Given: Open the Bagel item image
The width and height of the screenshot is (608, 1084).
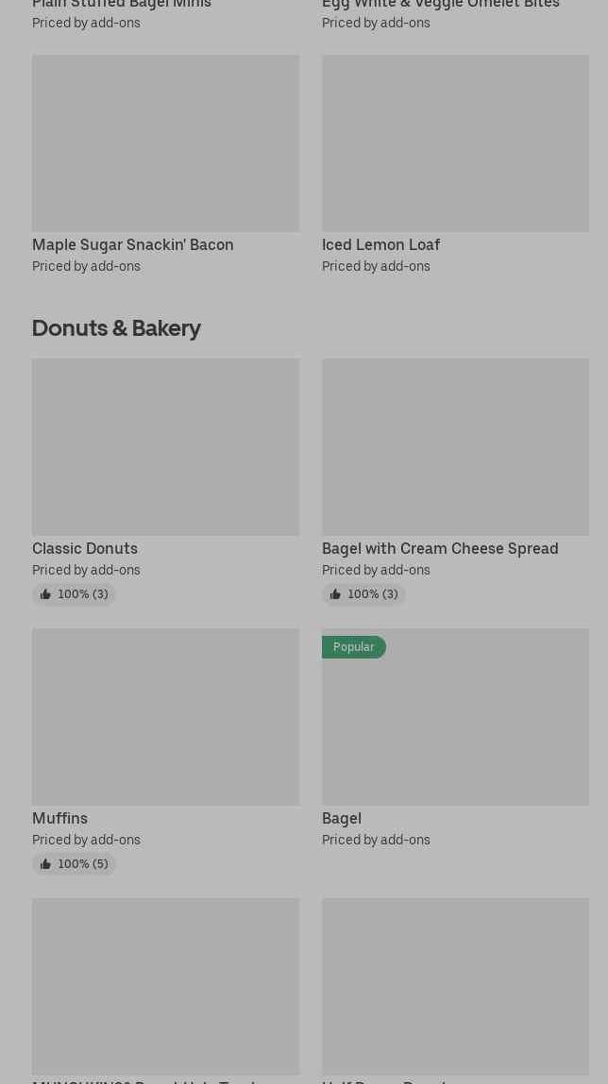Looking at the screenshot, I should pyautogui.click(x=455, y=726).
